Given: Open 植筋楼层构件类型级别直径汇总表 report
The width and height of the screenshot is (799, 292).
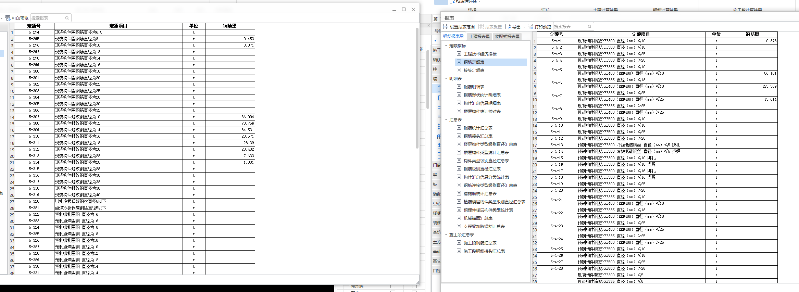Looking at the screenshot, I should click(x=494, y=202).
